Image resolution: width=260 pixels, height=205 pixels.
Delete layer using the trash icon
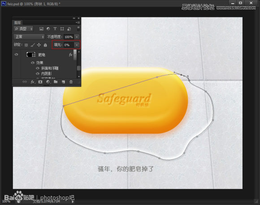[71, 82]
